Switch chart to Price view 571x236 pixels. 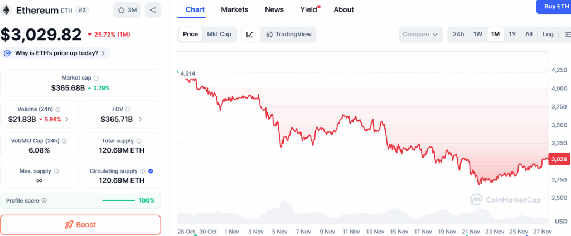(x=190, y=34)
